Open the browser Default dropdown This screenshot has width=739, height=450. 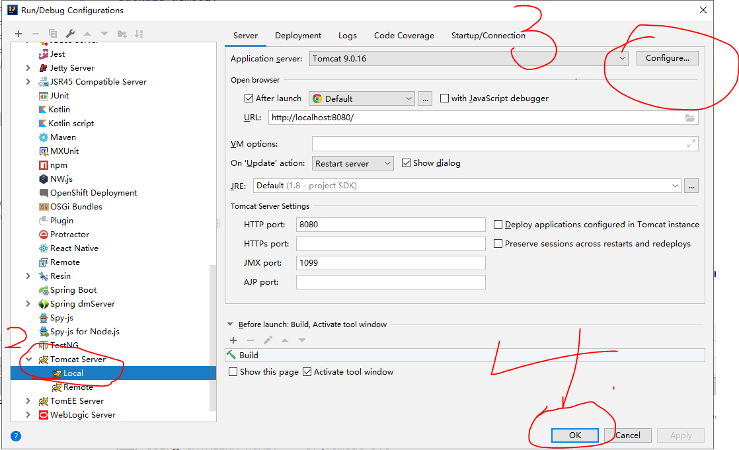click(362, 98)
